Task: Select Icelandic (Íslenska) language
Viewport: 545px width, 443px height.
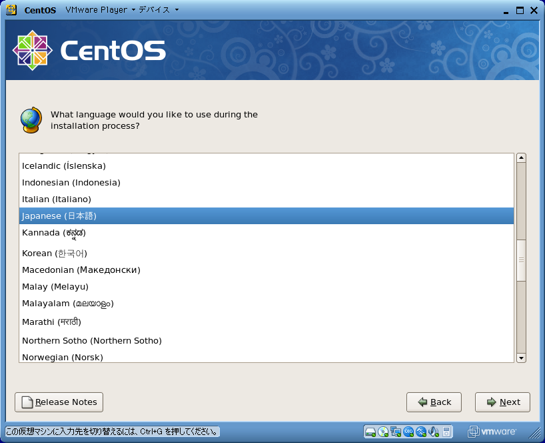Action: click(267, 166)
